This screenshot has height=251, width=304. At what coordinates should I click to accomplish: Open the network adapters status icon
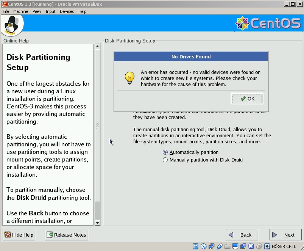[x=211, y=246]
